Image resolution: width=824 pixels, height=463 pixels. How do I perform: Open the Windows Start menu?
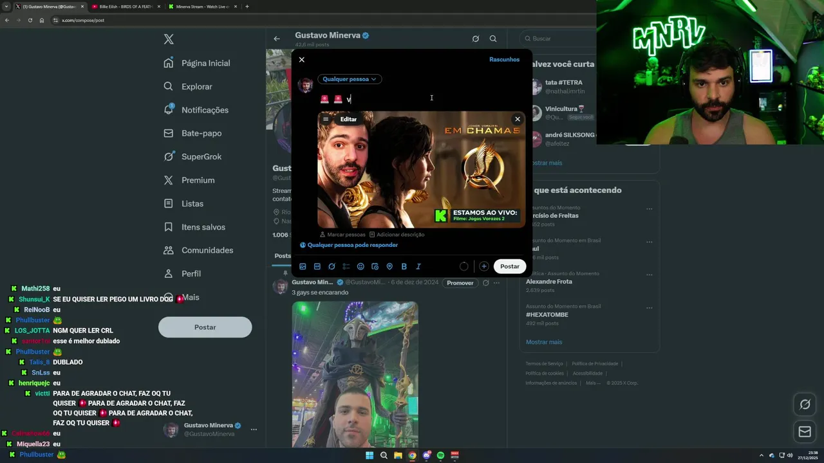[x=370, y=455]
